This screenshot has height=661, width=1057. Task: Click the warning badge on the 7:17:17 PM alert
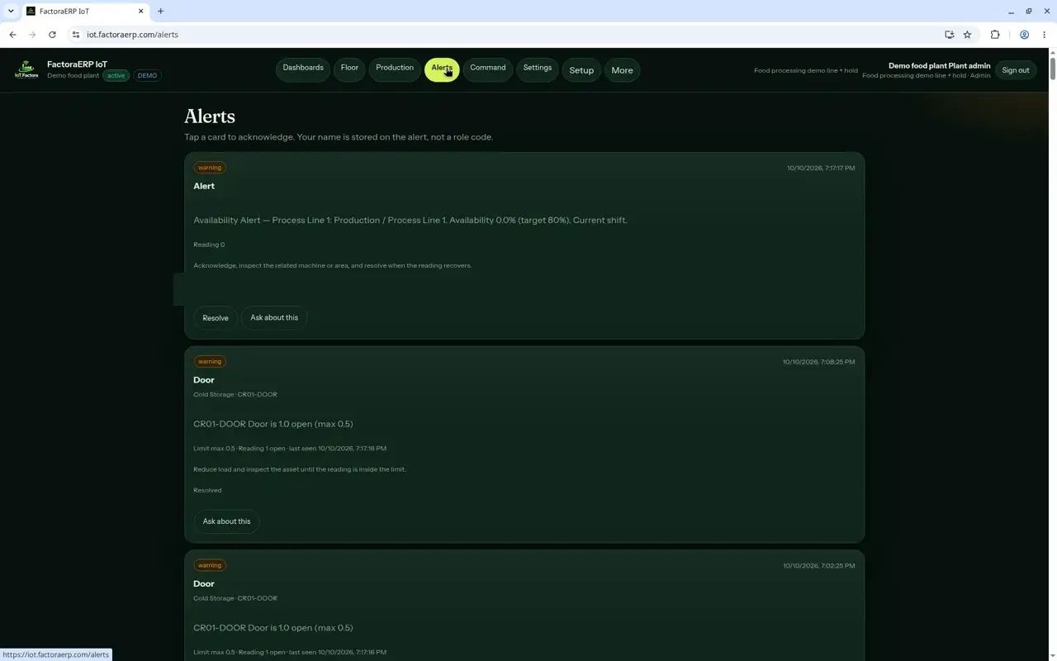pyautogui.click(x=210, y=168)
